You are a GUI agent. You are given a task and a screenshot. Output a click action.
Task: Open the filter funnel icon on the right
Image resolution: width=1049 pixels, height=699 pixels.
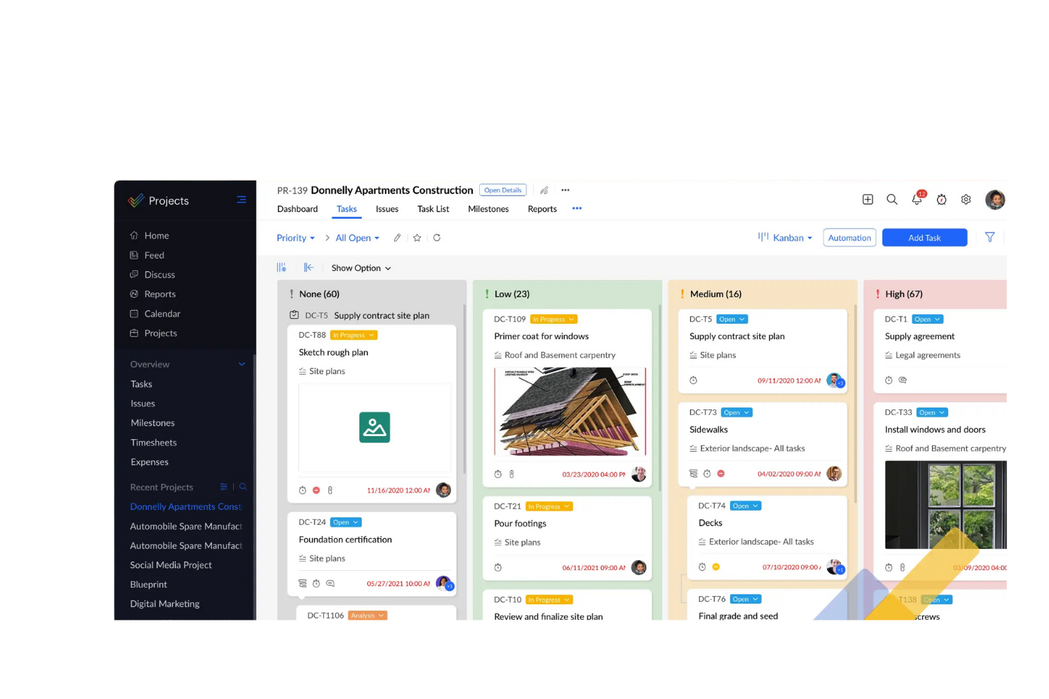click(x=990, y=237)
